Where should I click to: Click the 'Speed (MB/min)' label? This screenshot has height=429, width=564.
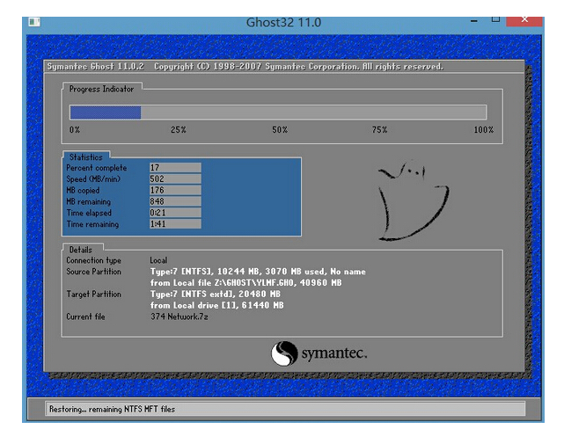tap(93, 179)
